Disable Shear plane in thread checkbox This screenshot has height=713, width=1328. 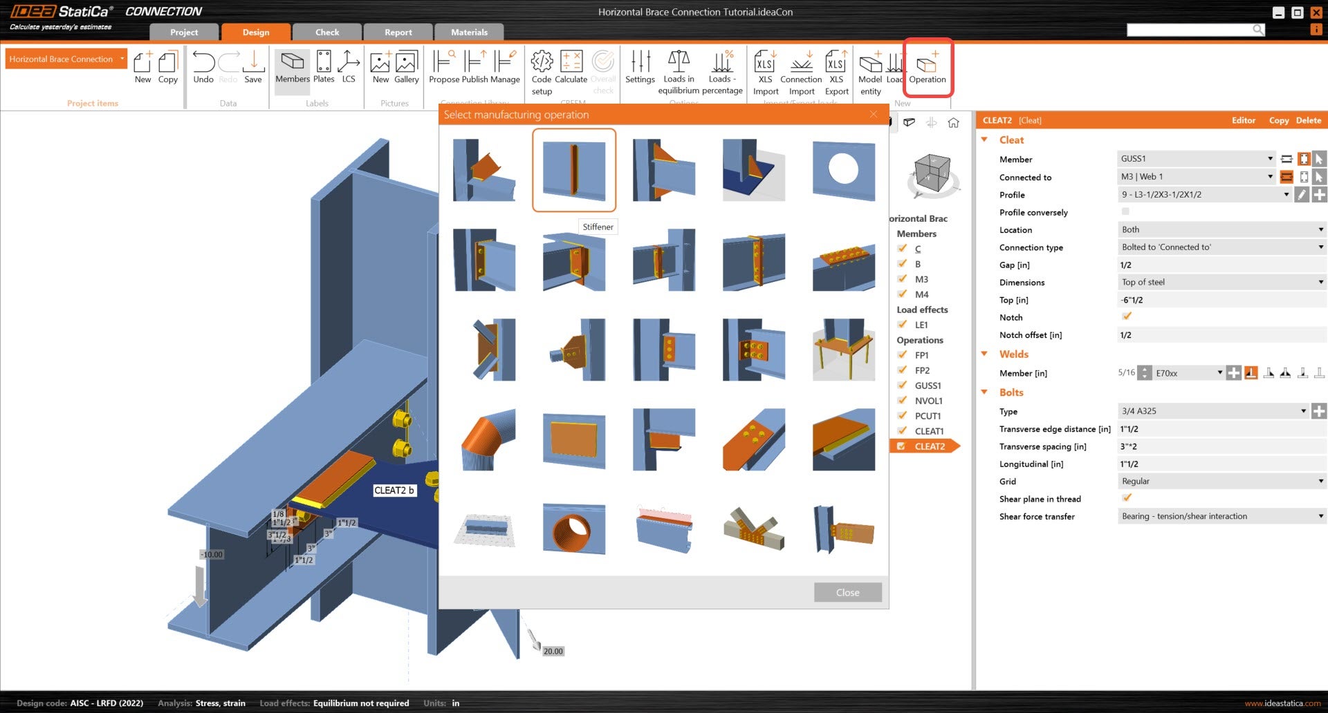[x=1126, y=498]
